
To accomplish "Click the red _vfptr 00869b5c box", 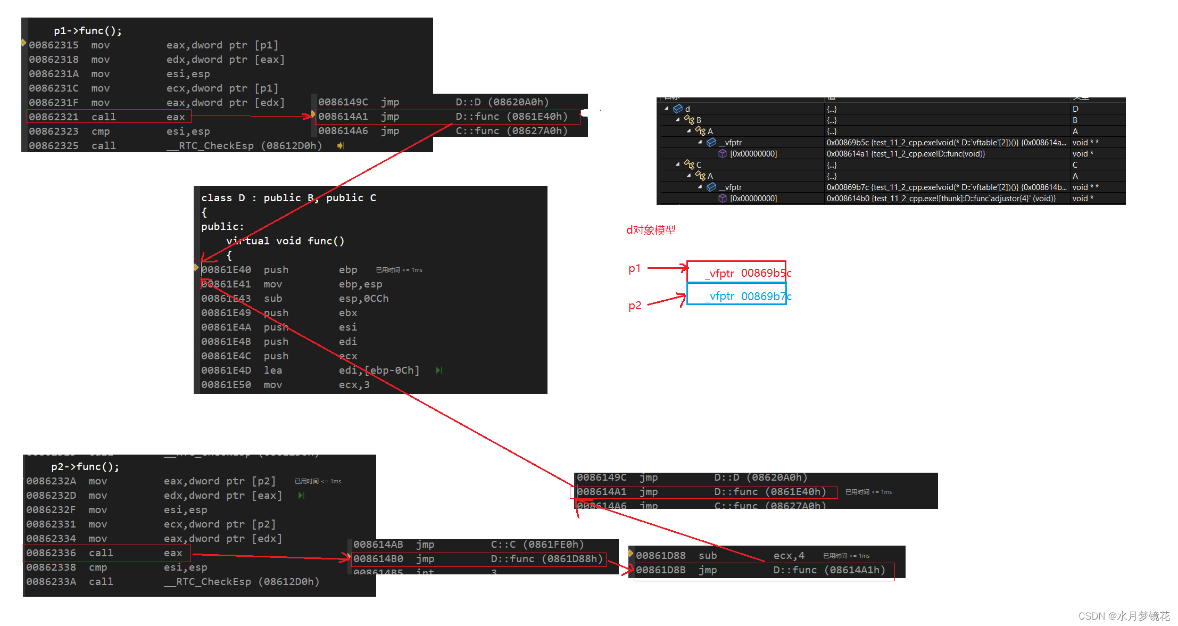I will (736, 271).
